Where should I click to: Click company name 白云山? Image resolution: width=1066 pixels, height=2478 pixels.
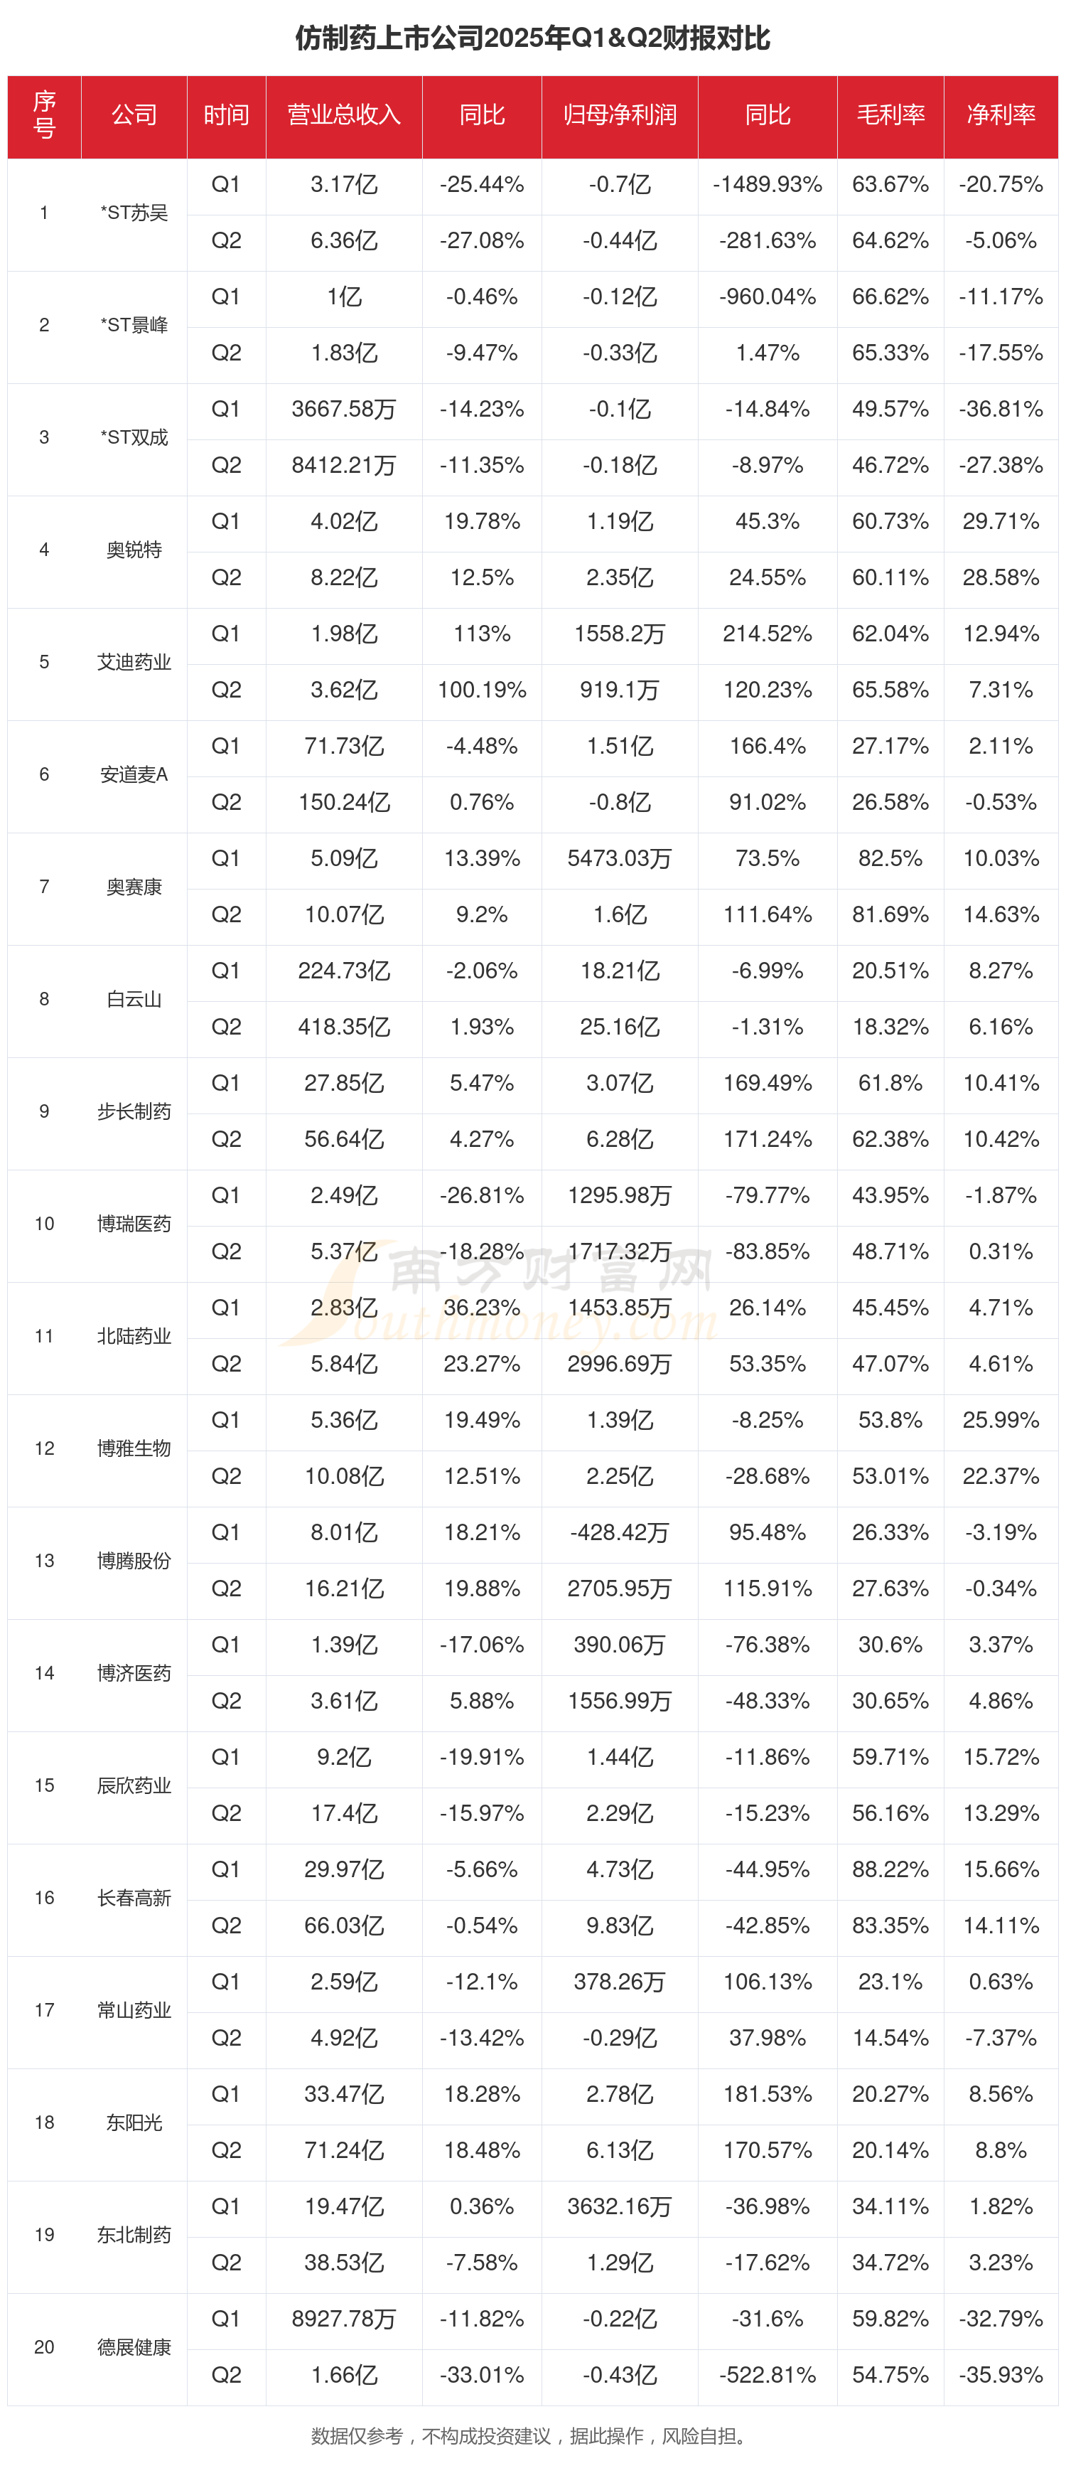(134, 1000)
